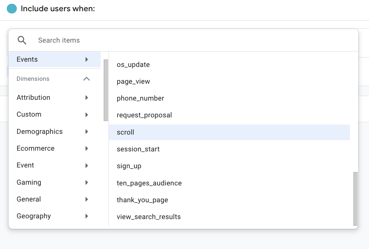Click the category list scrollbar thumb
Viewport: 369px width, 249px height.
tap(106, 90)
